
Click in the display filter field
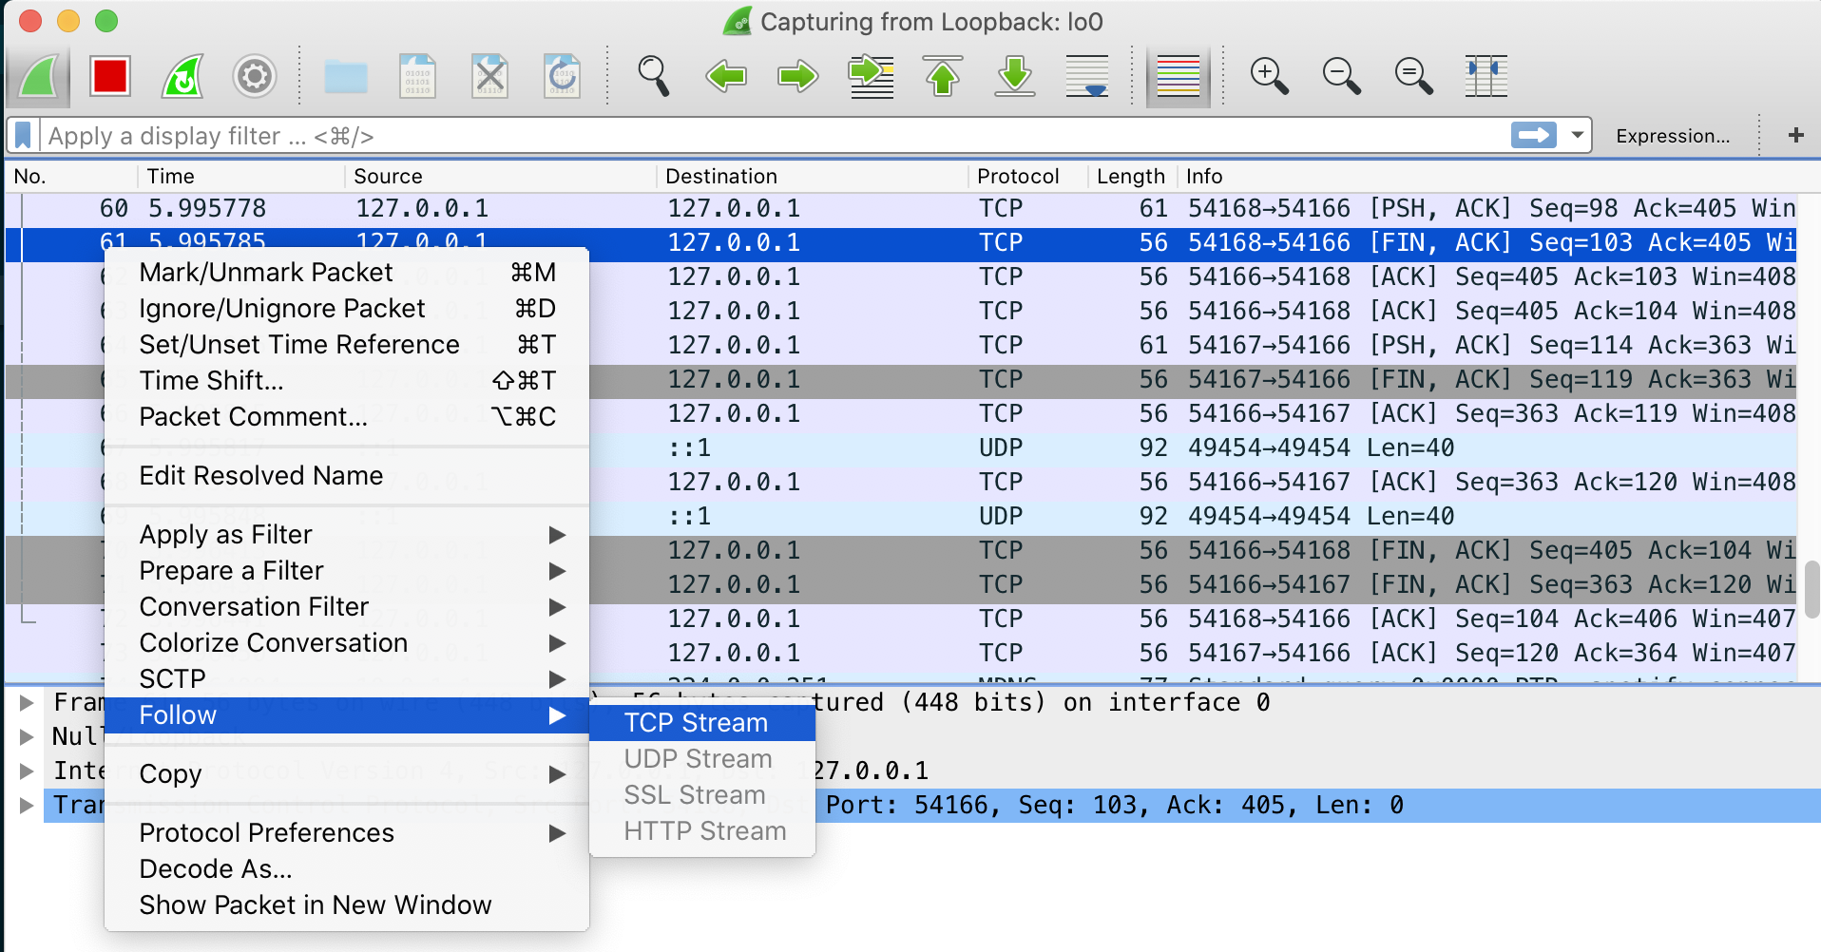click(x=775, y=136)
